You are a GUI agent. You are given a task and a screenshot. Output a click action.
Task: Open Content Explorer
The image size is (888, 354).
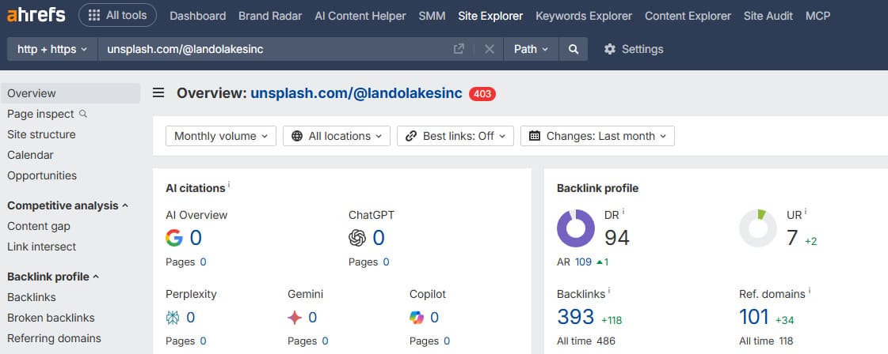(688, 16)
